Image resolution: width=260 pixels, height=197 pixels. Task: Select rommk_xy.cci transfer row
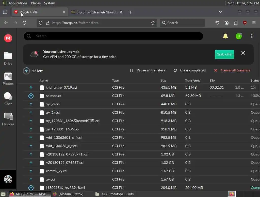click(141, 171)
